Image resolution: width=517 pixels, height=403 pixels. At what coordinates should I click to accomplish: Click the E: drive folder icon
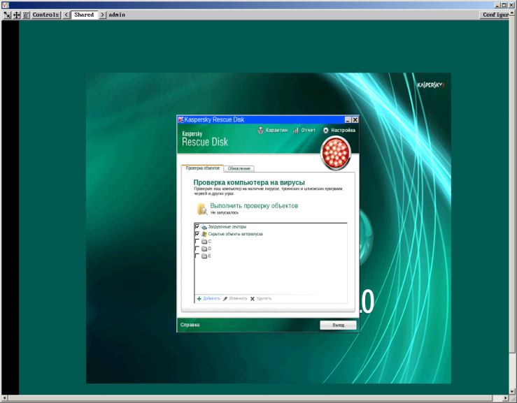(204, 256)
